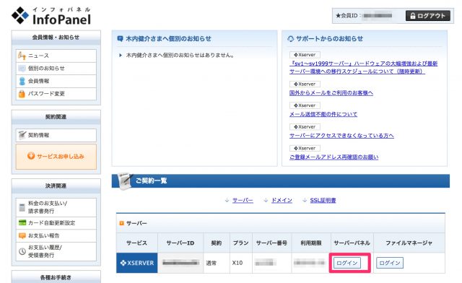Click the calculator icon beside 料金のお支払い

point(22,207)
